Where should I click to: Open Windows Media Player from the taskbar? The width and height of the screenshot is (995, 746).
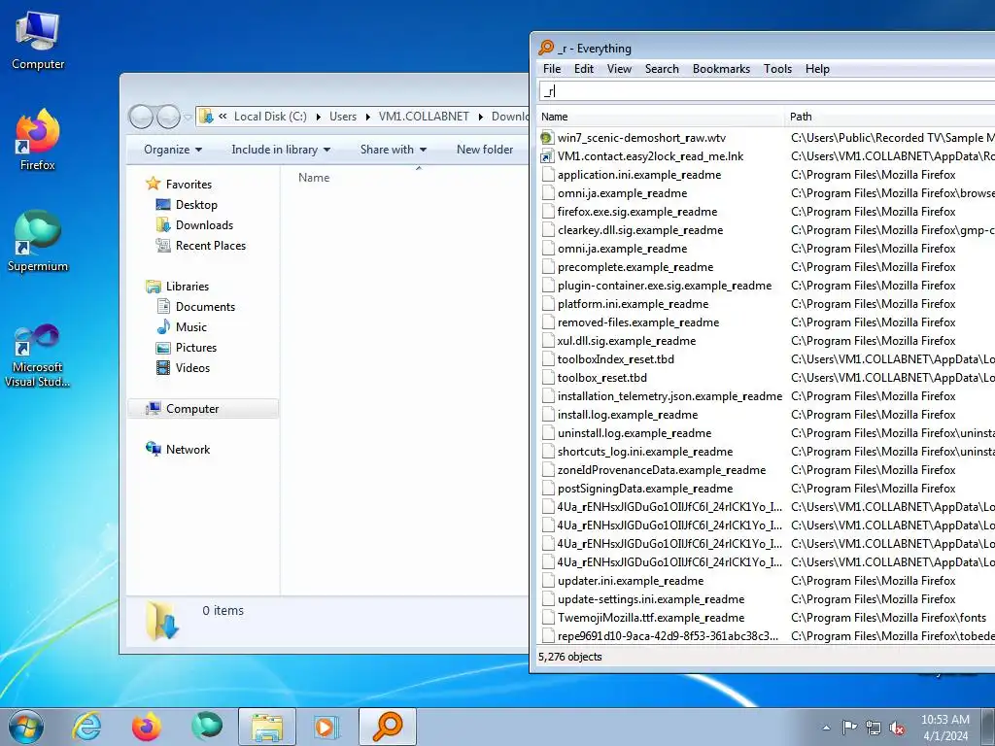click(x=327, y=727)
